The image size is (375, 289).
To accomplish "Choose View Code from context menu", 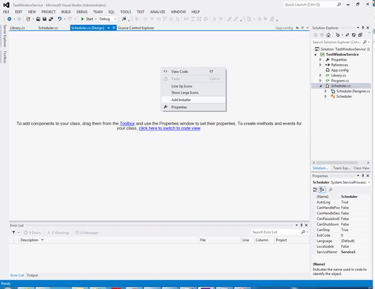I will point(193,71).
